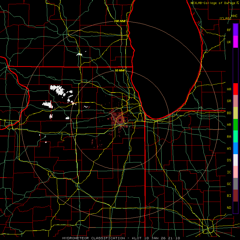This screenshot has height=240, width=240.
Task: Click the GR legend color block
Action: [x=235, y=101]
